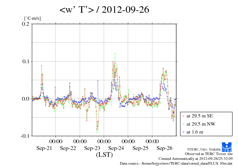This screenshot has height=168, width=238.
Task: Click the blue legend marker for 1.6 m
Action: click(183, 132)
